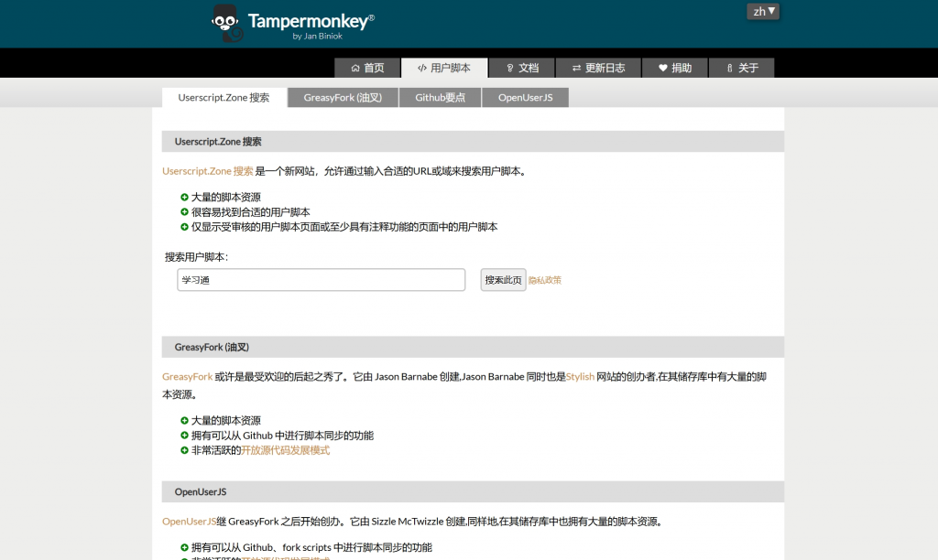This screenshot has width=938, height=560.
Task: Open the zh language dropdown
Action: pyautogui.click(x=762, y=12)
